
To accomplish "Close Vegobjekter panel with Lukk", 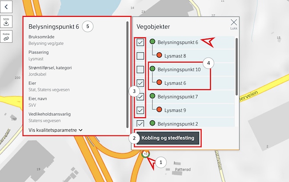I will click(234, 24).
